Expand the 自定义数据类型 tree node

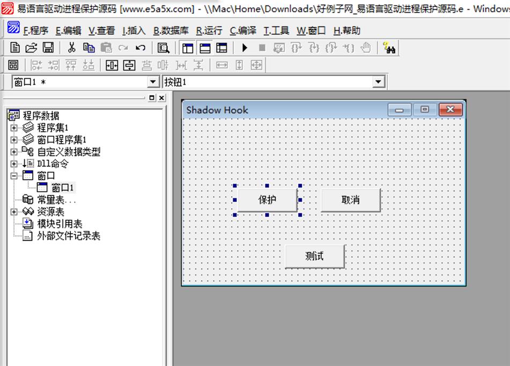(x=13, y=152)
